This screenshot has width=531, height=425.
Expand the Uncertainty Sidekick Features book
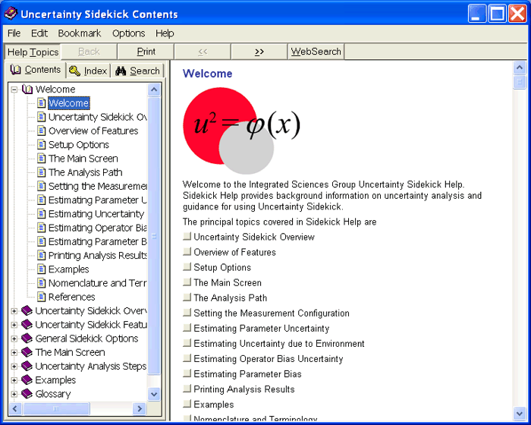pos(14,325)
